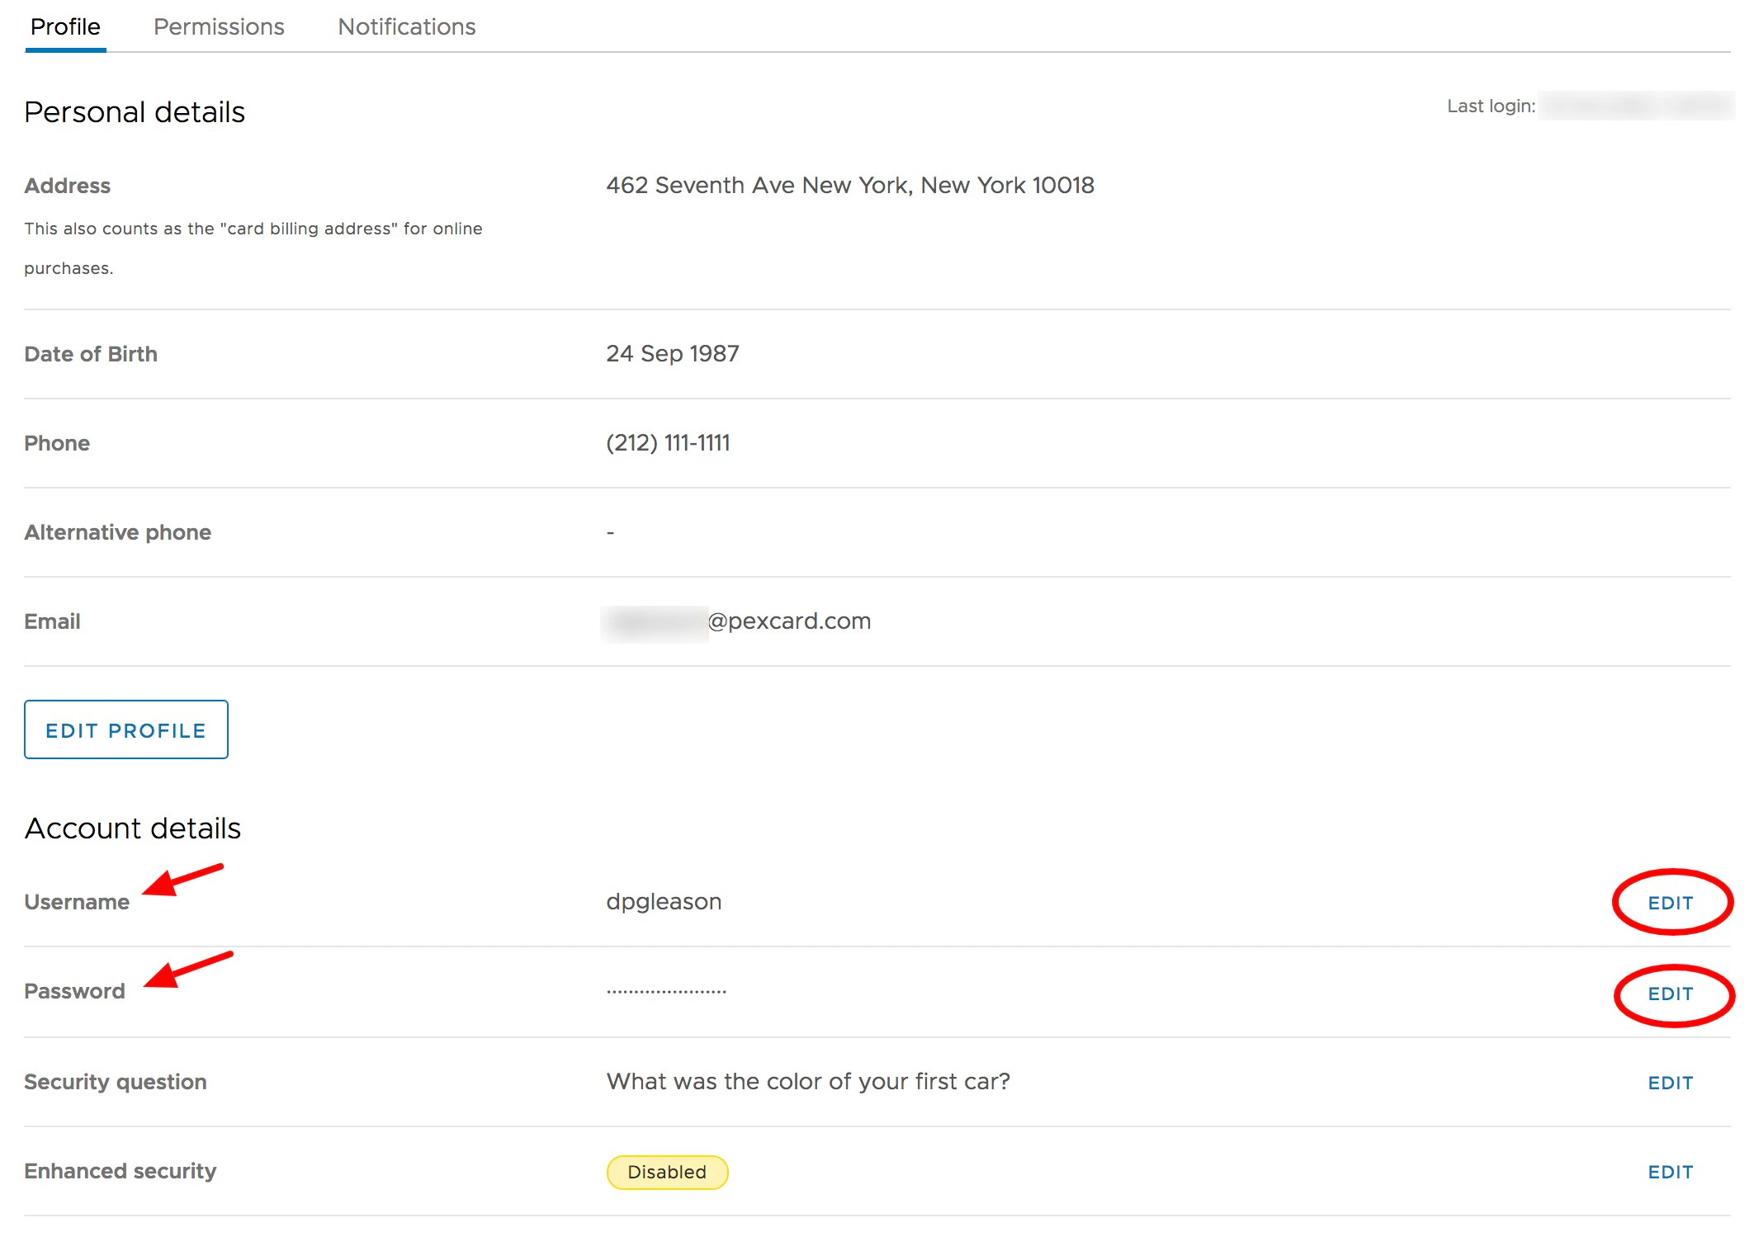This screenshot has width=1754, height=1251.
Task: Click the date of birth value
Action: pos(672,354)
